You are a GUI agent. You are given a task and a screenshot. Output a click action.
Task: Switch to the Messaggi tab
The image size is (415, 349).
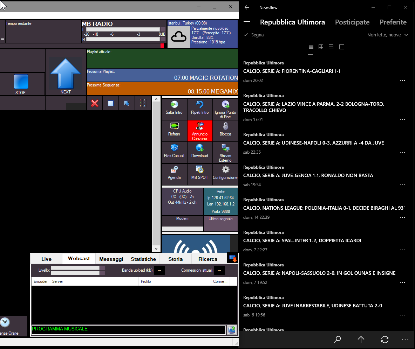click(111, 259)
